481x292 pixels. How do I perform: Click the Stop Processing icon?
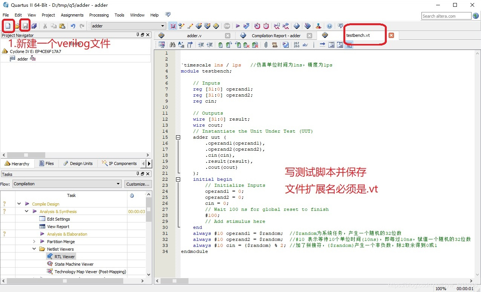click(x=227, y=26)
